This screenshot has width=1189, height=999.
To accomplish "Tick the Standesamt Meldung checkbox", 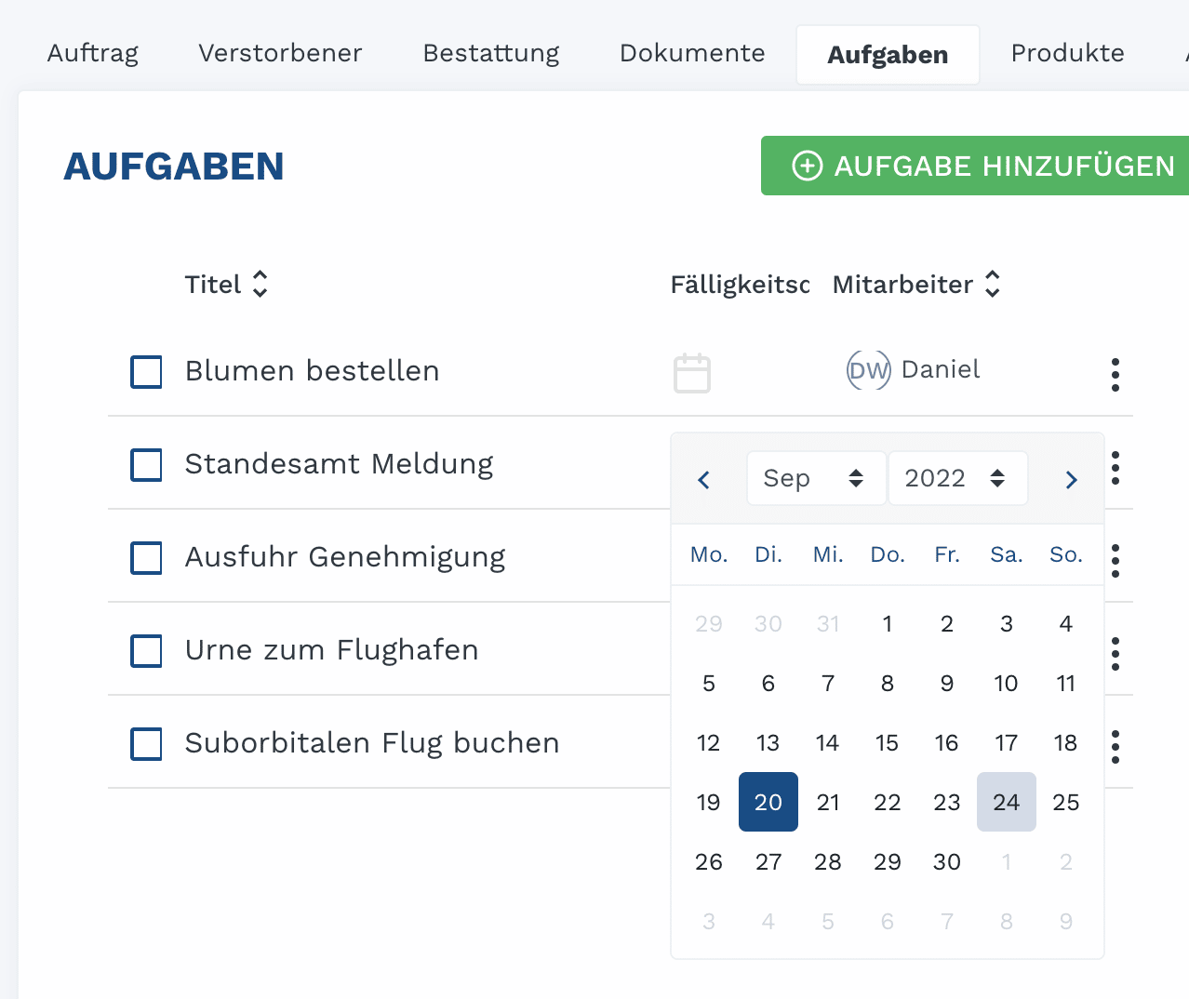I will tap(146, 464).
